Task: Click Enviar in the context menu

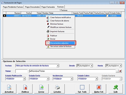Action: [x=60, y=39]
